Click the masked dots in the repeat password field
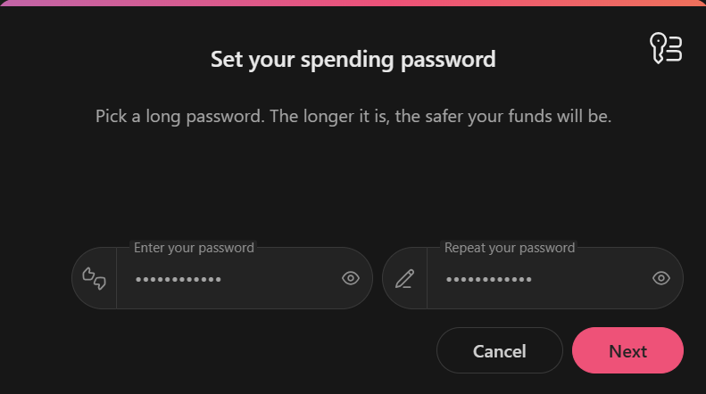The height and width of the screenshot is (394, 706). click(488, 279)
